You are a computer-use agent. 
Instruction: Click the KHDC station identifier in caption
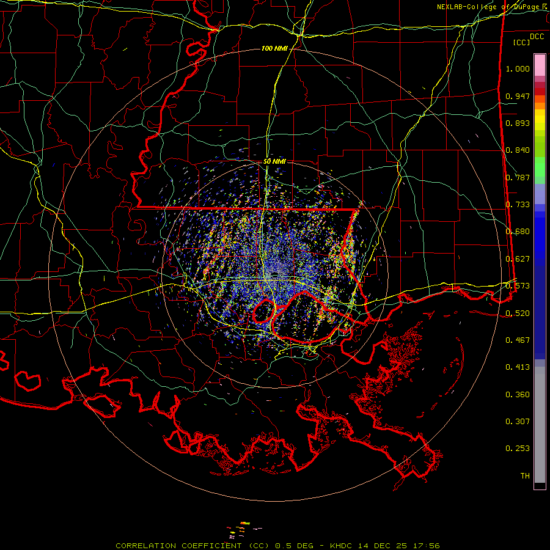pos(343,546)
